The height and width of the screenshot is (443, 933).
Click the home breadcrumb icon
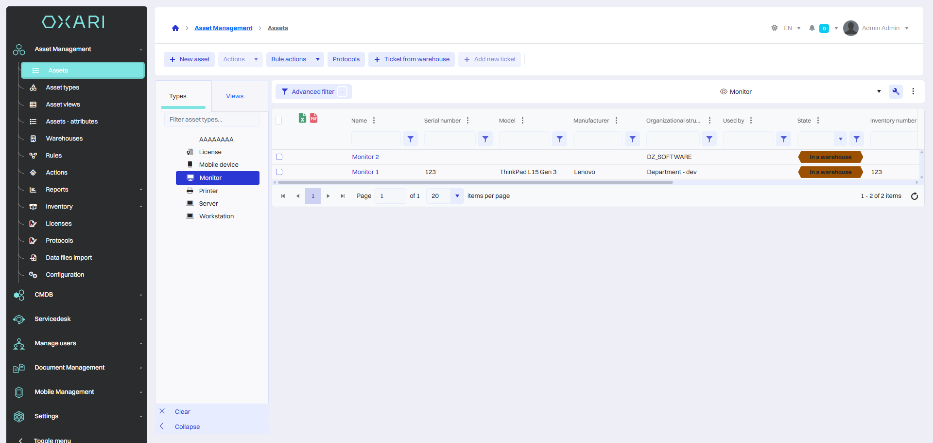pos(175,28)
